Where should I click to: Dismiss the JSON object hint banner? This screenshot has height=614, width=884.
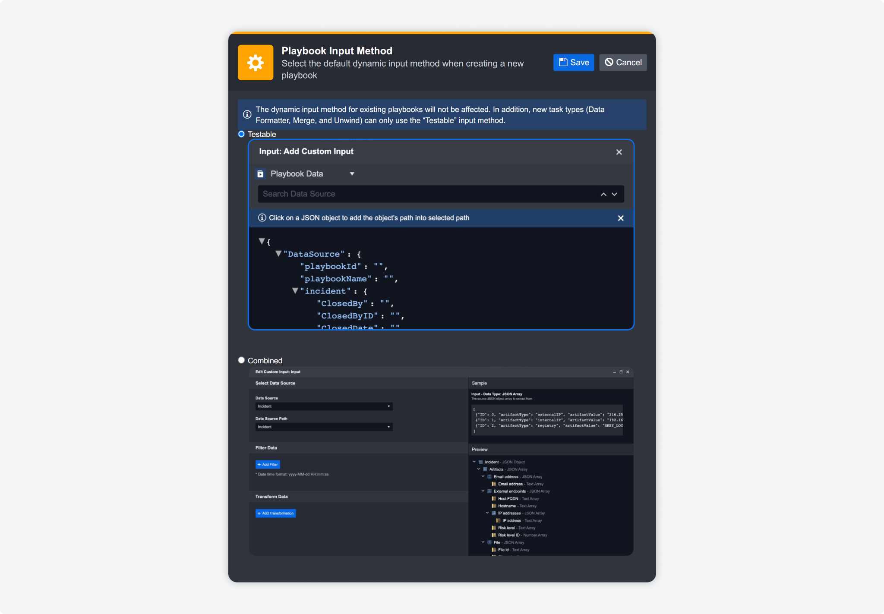coord(620,218)
